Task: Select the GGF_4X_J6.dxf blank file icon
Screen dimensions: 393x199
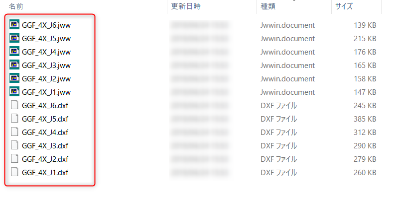Action: 14,105
